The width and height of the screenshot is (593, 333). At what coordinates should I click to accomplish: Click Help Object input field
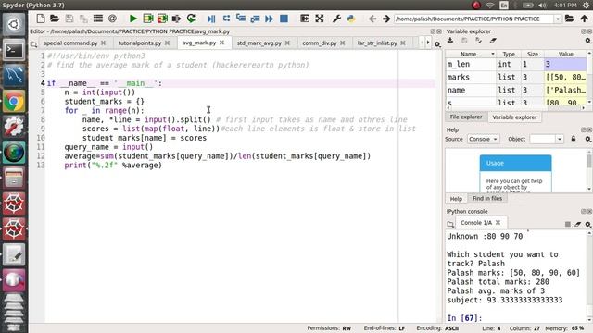[x=543, y=139]
